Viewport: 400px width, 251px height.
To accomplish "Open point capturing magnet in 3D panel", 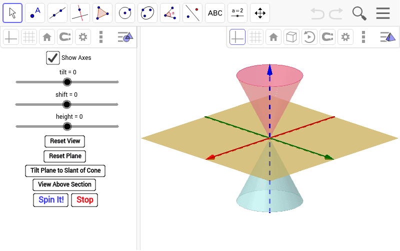I will tap(327, 37).
